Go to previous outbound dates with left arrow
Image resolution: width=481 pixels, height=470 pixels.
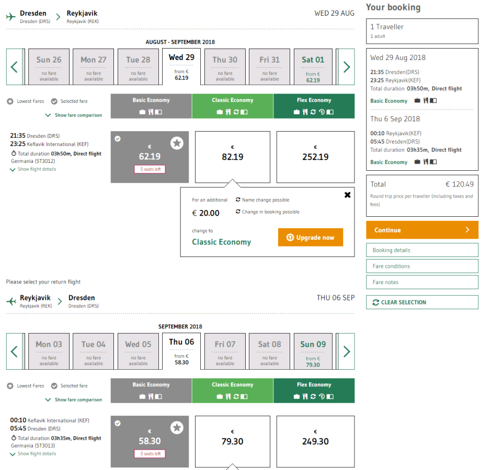tap(14, 67)
